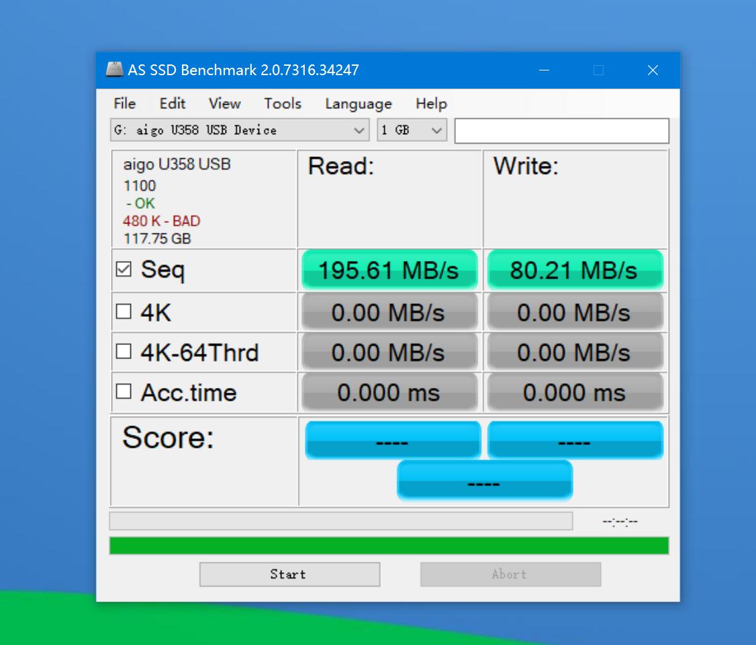Click the elapsed time indicator --:--:--
Screen dimensions: 756x645
point(620,522)
